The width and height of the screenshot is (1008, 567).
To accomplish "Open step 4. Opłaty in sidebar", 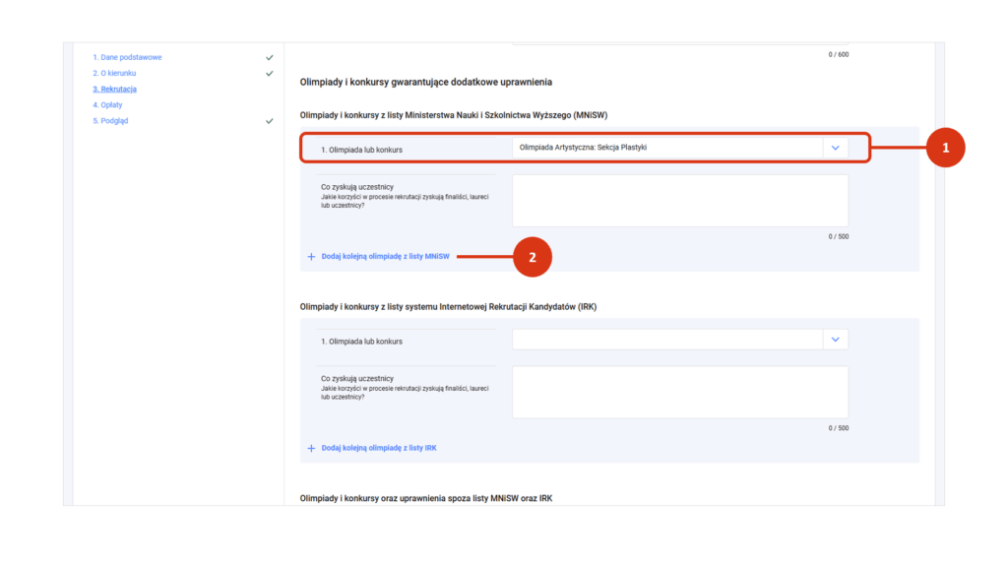I will click(107, 105).
